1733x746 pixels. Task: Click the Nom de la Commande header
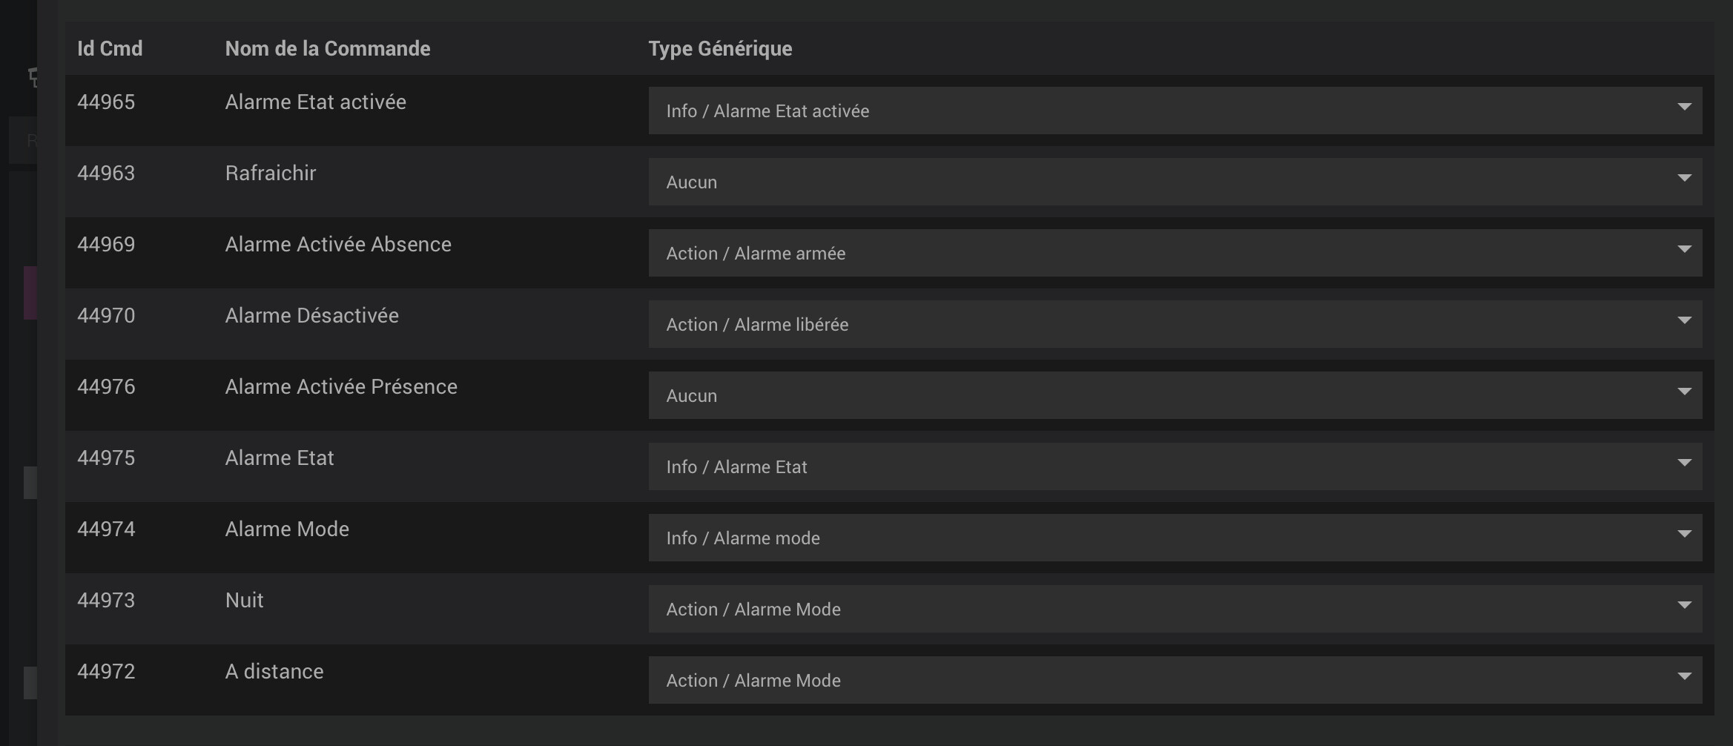pos(328,49)
